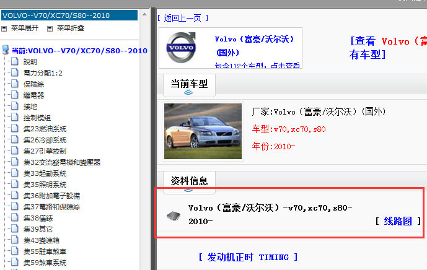Click the page icon next to 集37電路和保險絲

(15, 207)
